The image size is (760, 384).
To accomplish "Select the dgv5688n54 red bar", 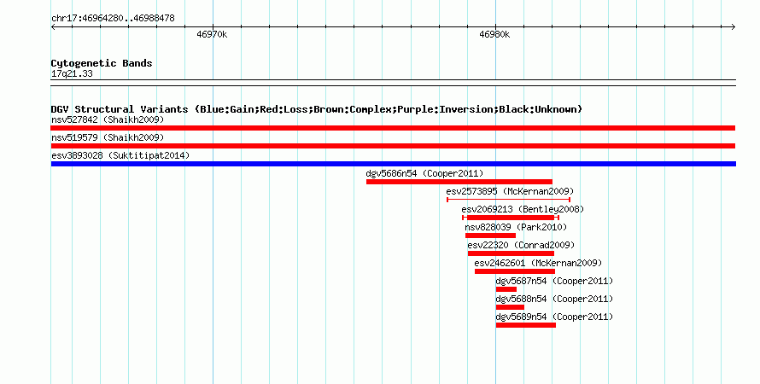I will (510, 307).
